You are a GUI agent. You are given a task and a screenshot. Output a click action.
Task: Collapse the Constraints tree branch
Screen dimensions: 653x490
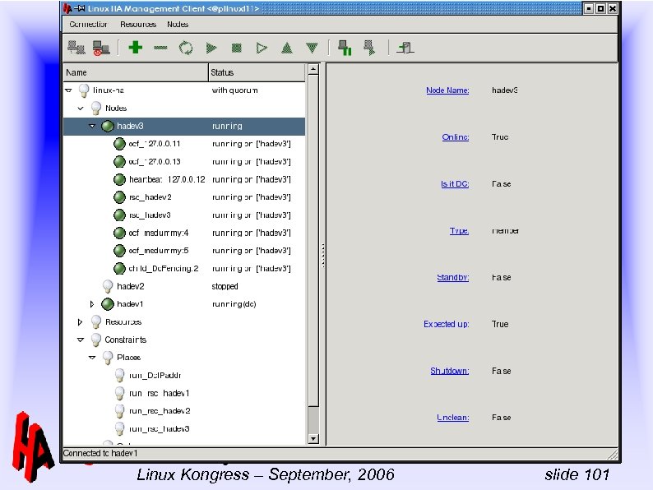[81, 340]
